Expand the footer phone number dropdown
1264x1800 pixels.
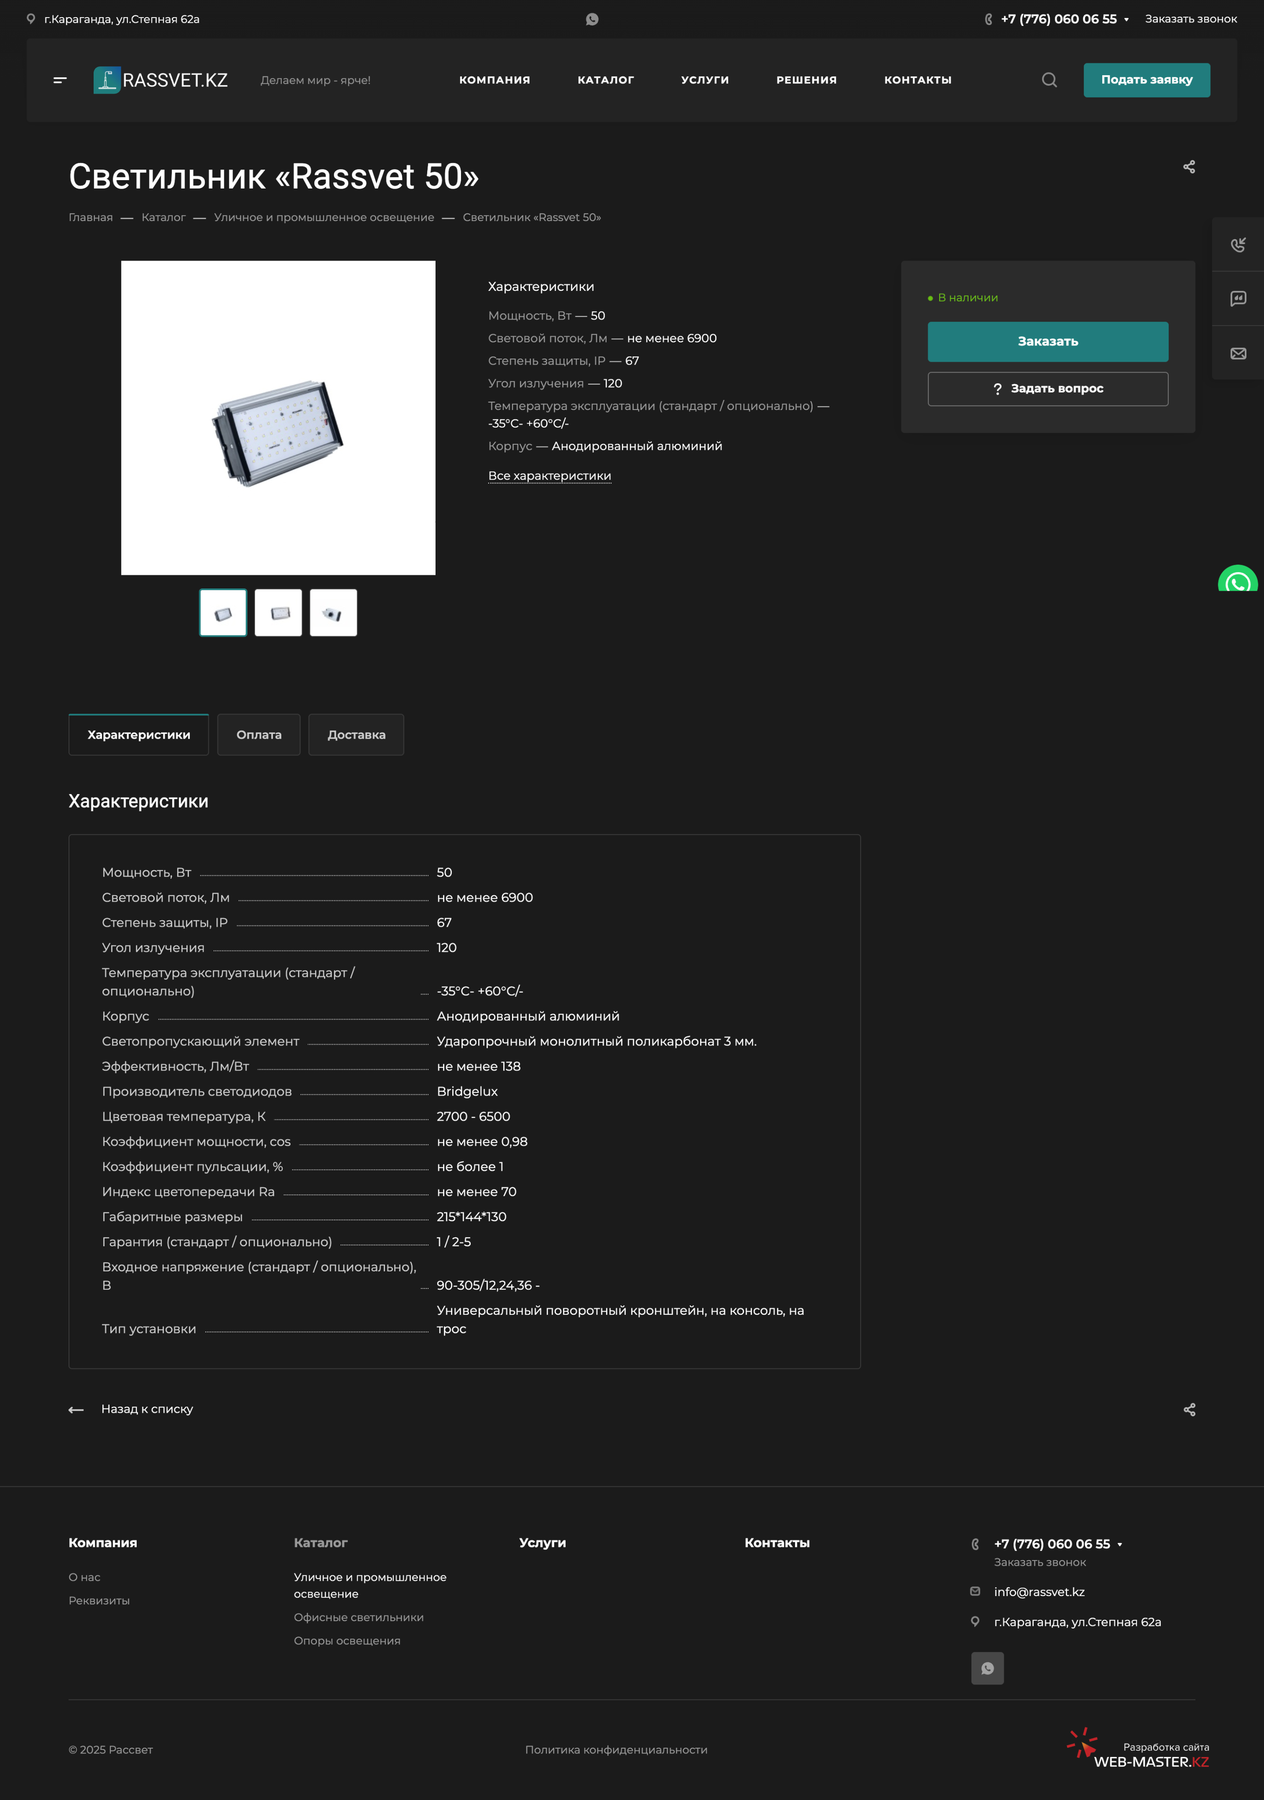(1120, 1544)
